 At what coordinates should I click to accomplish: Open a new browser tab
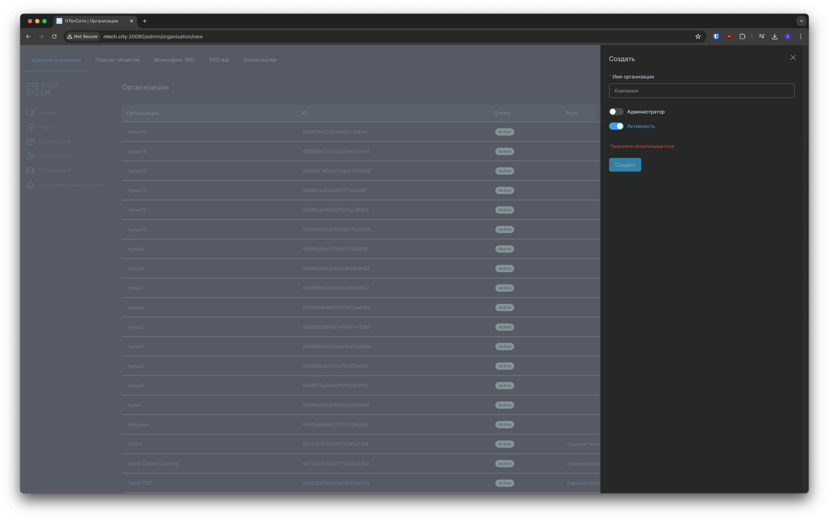click(x=145, y=21)
